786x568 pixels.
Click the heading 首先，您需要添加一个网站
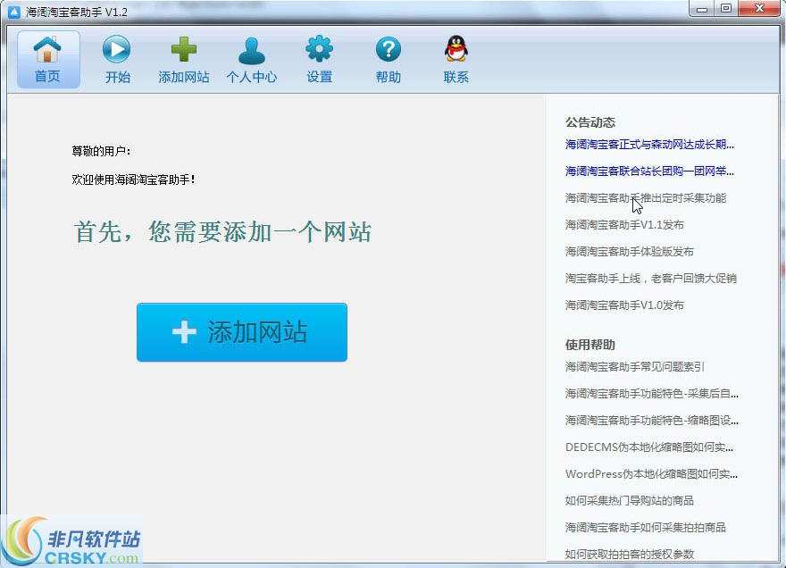(222, 232)
